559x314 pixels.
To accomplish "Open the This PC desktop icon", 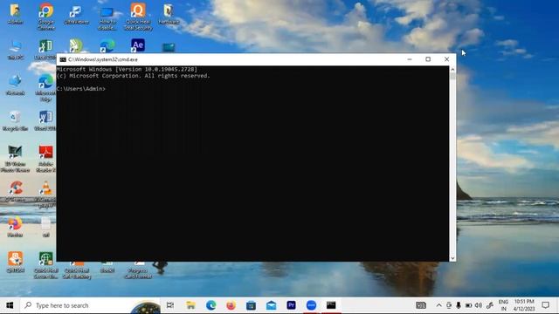I will pos(16,50).
